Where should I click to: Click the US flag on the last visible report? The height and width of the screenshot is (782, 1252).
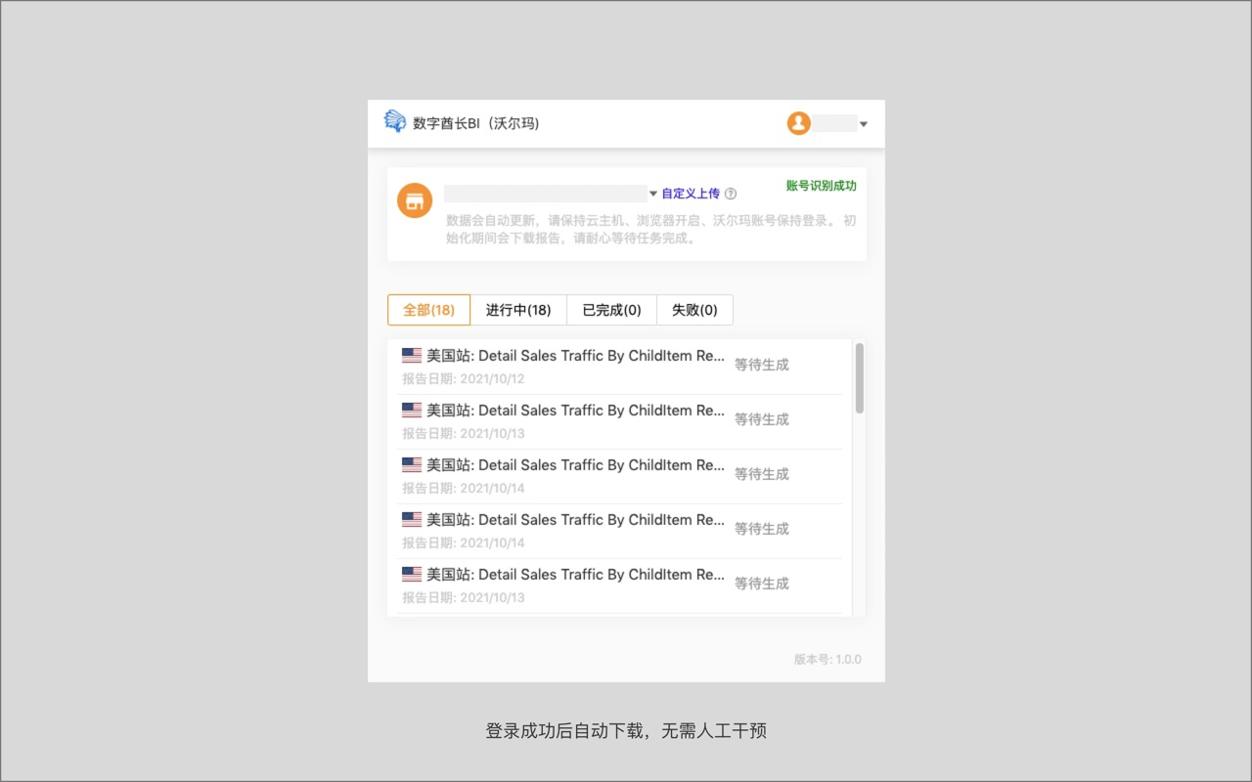[x=412, y=574]
